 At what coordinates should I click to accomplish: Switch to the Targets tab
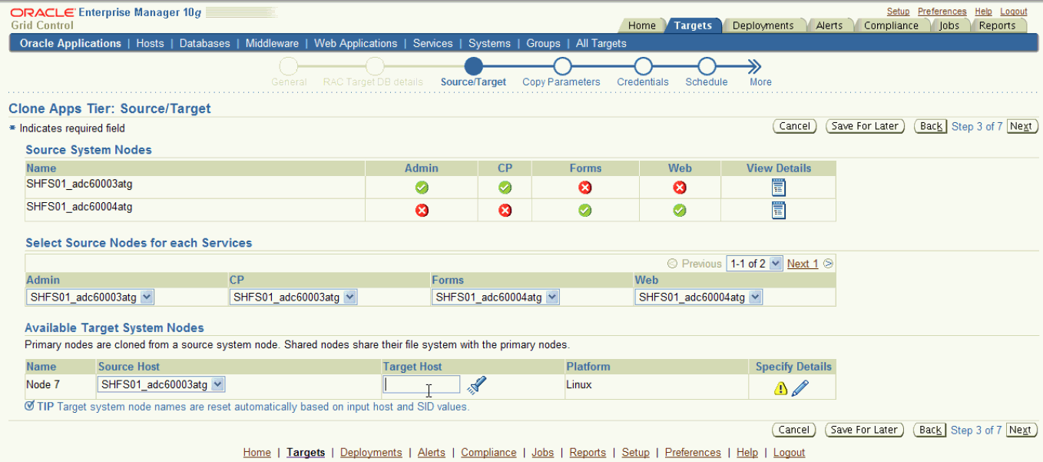tap(693, 25)
